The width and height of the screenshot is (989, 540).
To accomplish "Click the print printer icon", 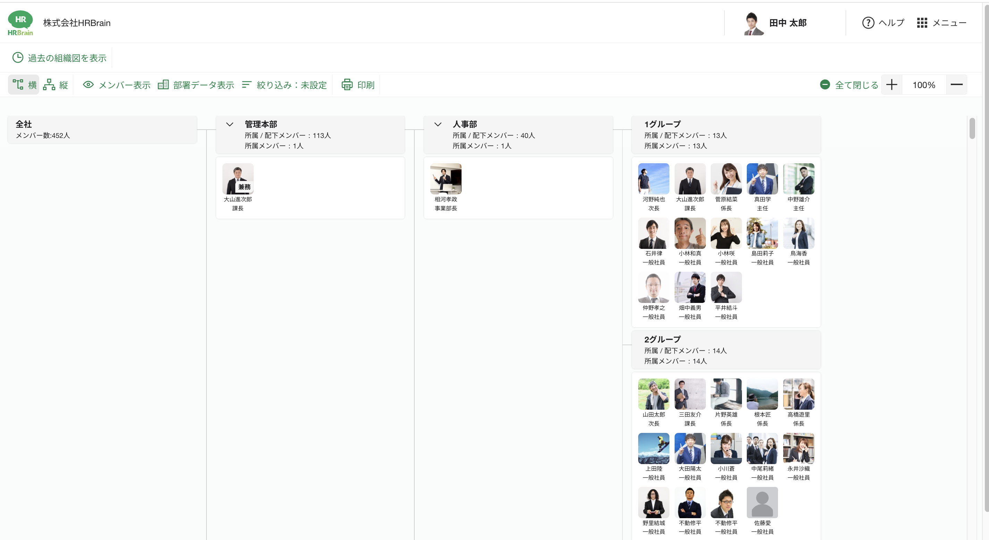I will coord(347,85).
